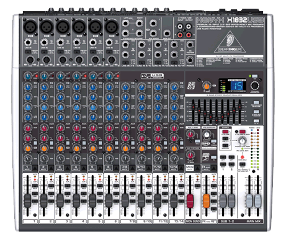Click the channel 1 compressor knob
The height and width of the screenshot is (239, 286).
[x=28, y=76]
